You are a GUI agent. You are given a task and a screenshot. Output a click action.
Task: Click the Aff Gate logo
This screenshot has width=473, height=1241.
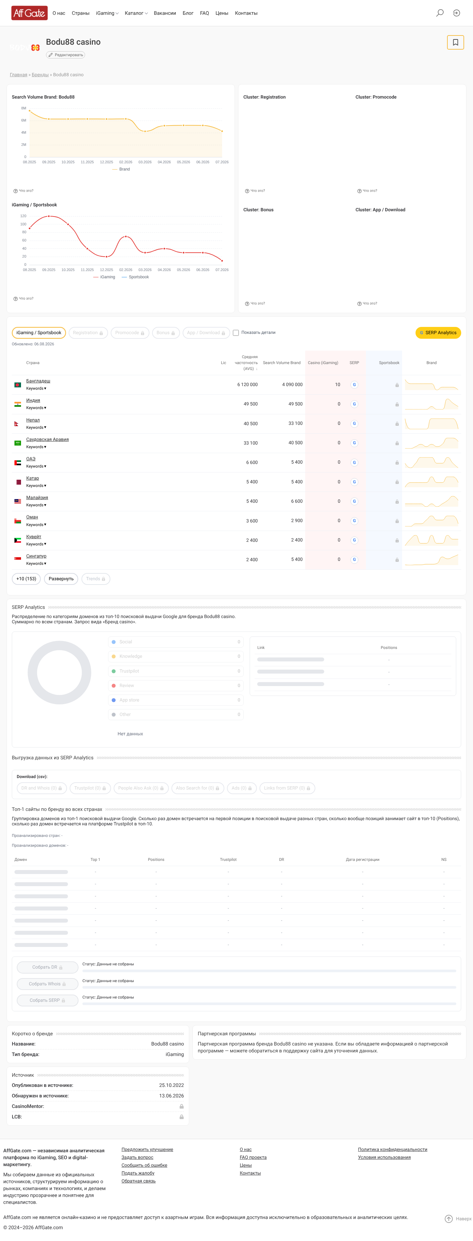pos(29,13)
